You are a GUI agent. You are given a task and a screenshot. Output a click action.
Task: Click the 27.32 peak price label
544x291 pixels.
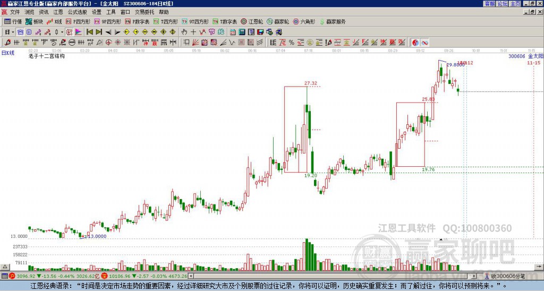tap(311, 83)
